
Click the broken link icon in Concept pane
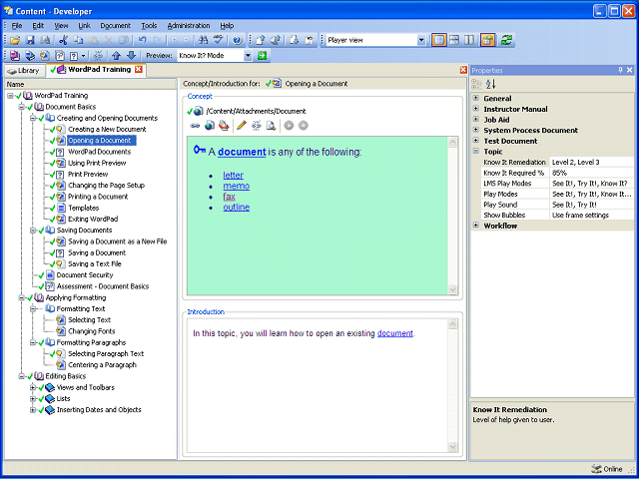pos(257,126)
